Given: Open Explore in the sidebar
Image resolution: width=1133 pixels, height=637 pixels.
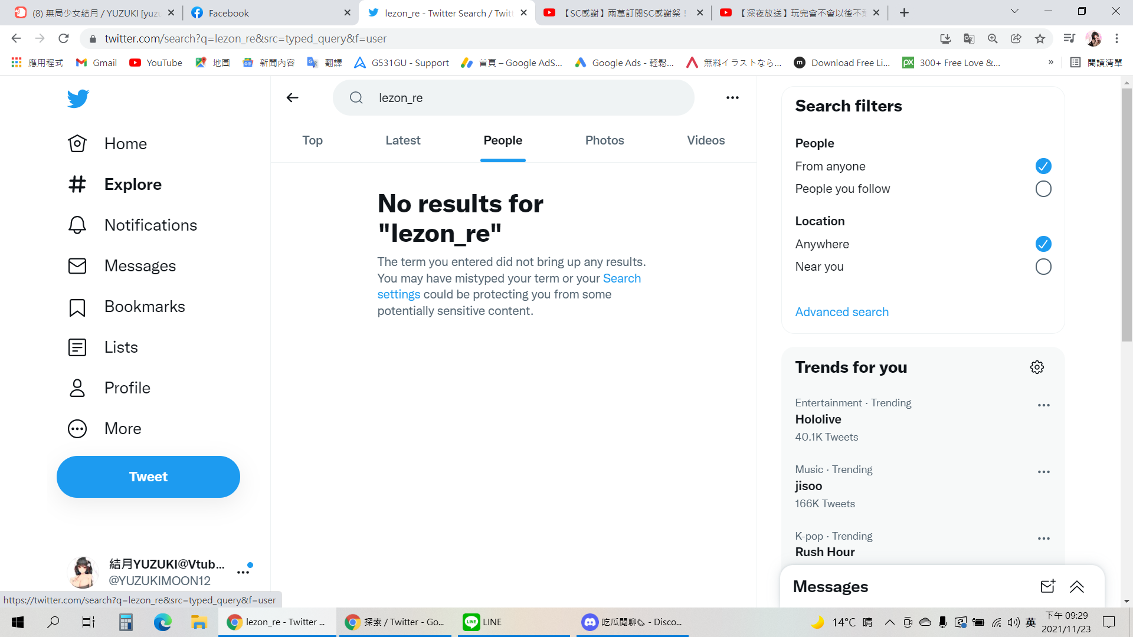Looking at the screenshot, I should [x=114, y=184].
